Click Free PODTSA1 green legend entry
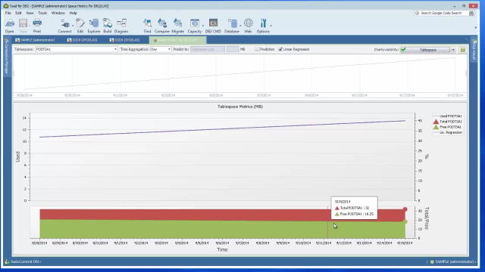The image size is (485, 272). click(448, 127)
